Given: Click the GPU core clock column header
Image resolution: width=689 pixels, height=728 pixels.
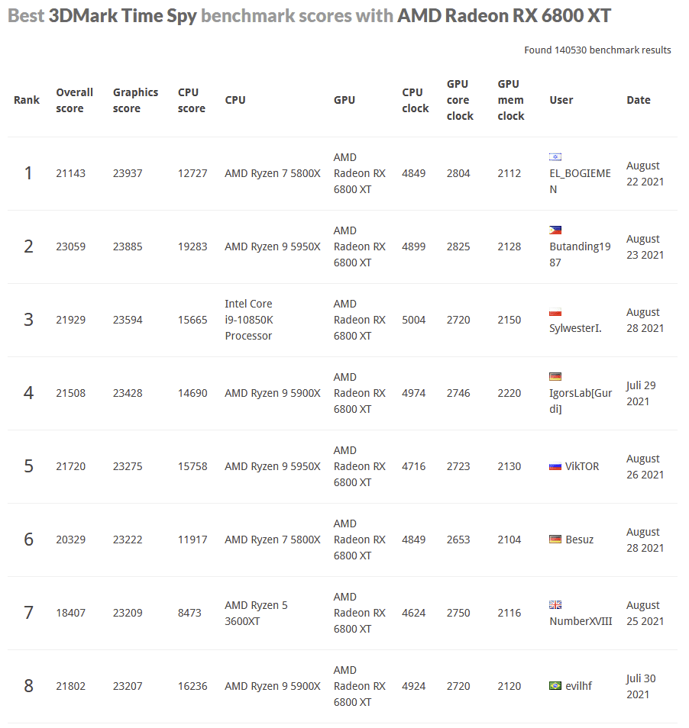Looking at the screenshot, I should (x=460, y=100).
